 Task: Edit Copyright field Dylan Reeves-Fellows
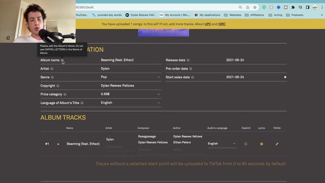click(131, 85)
